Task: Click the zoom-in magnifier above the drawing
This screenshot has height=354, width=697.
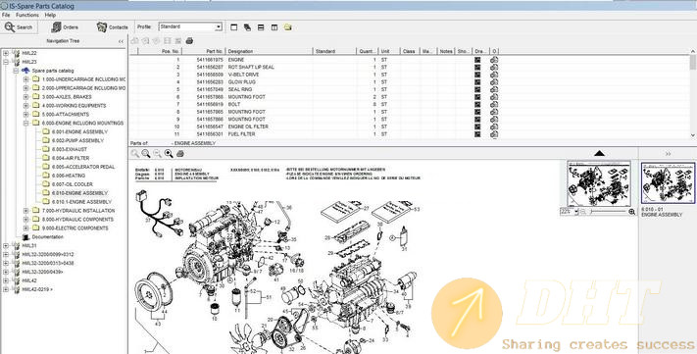Action: pyautogui.click(x=146, y=154)
